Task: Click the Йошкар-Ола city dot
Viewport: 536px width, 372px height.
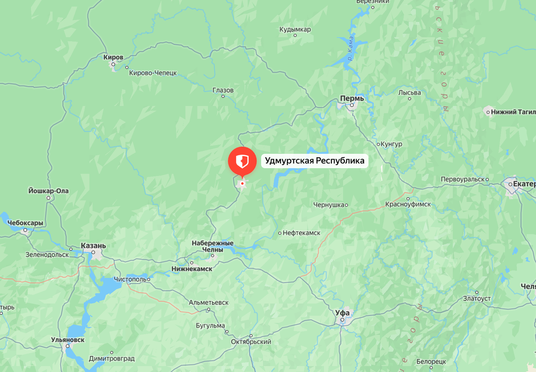Action: (49, 198)
